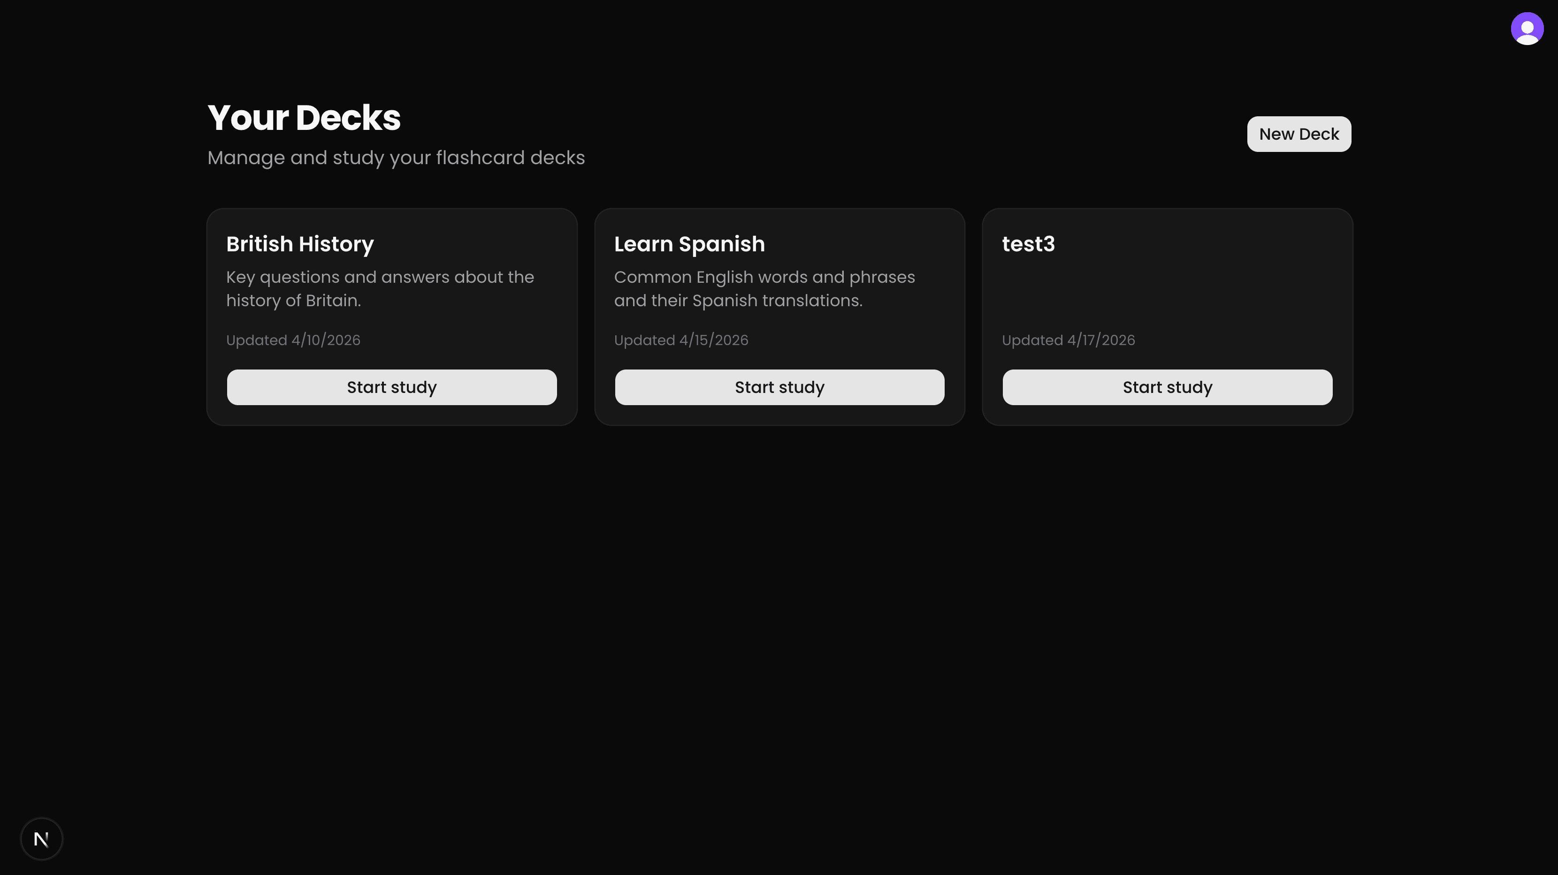Select the test3 deck title
This screenshot has height=875, width=1558.
pyautogui.click(x=1028, y=244)
